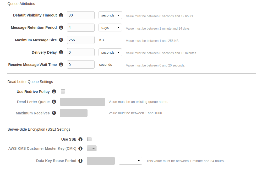Click info icon for Receive Message Wait Time
Viewport: 256px width, 172px height.
61,64
